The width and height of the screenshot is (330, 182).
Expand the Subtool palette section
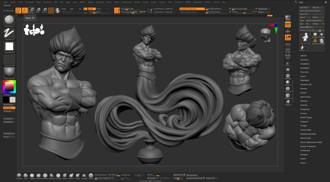(x=303, y=56)
